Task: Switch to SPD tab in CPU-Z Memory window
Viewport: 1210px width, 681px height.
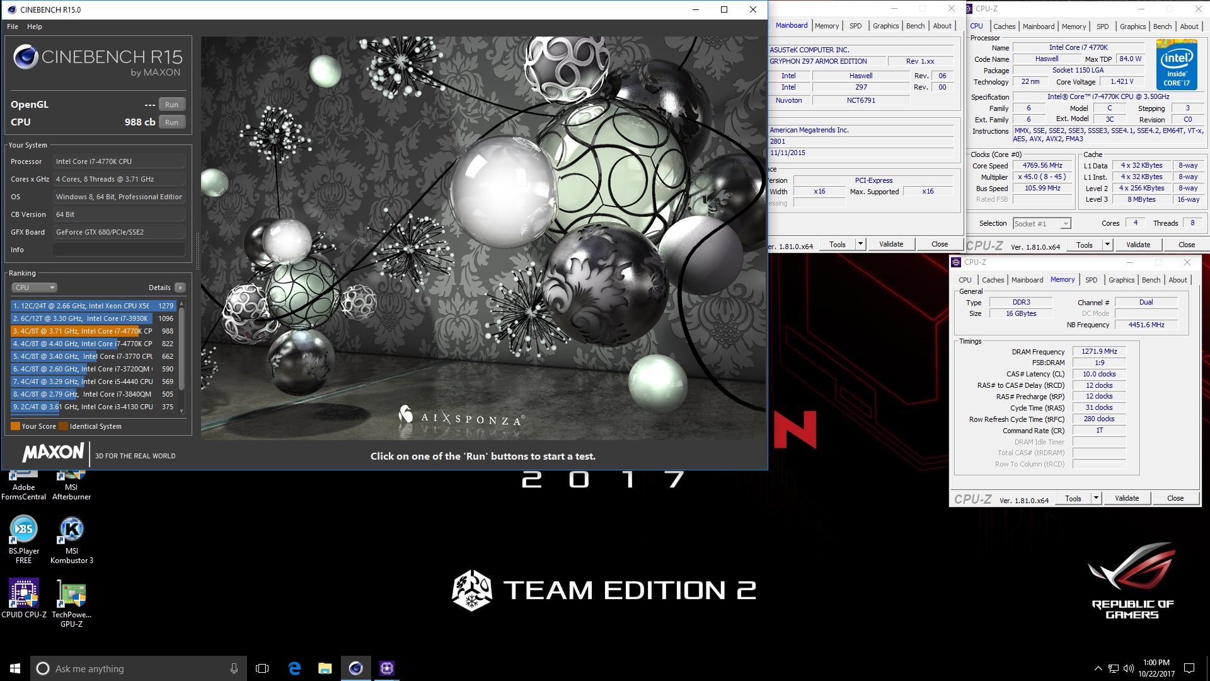Action: coord(1092,280)
